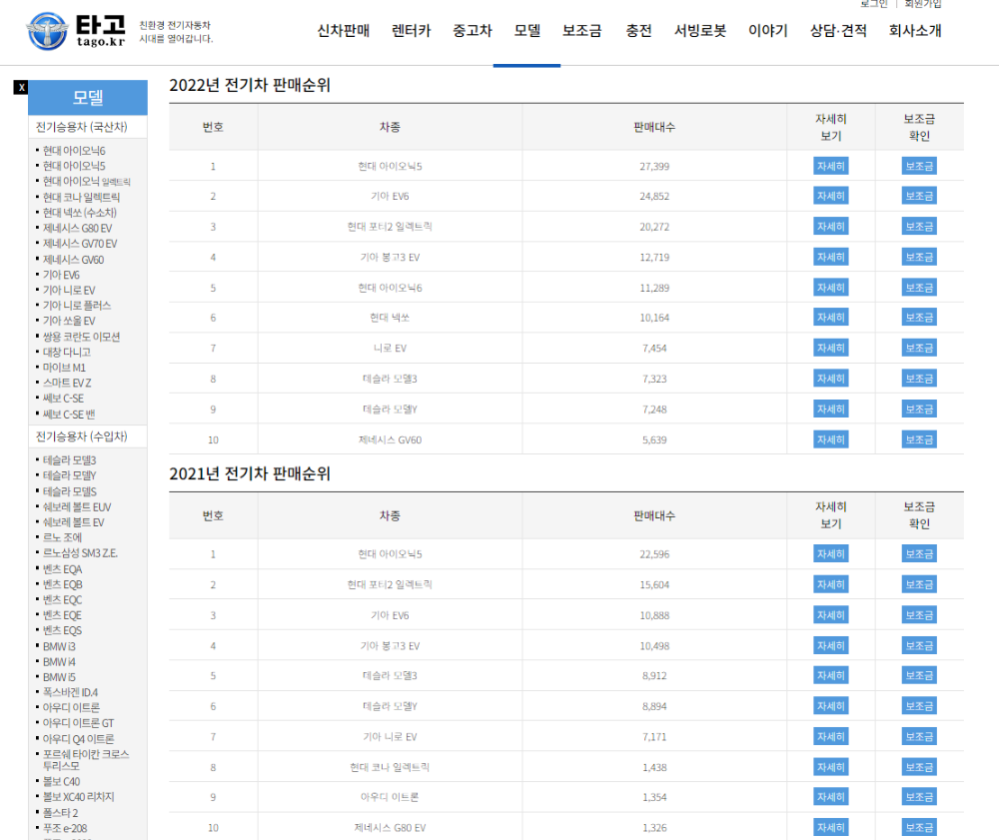Open 폴스타 2 sidebar link
Viewport: 999px width, 840px height.
click(x=61, y=813)
